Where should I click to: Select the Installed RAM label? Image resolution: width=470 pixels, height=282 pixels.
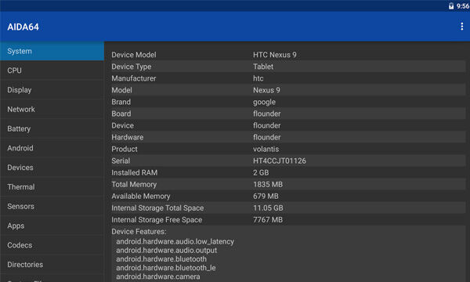pyautogui.click(x=134, y=172)
